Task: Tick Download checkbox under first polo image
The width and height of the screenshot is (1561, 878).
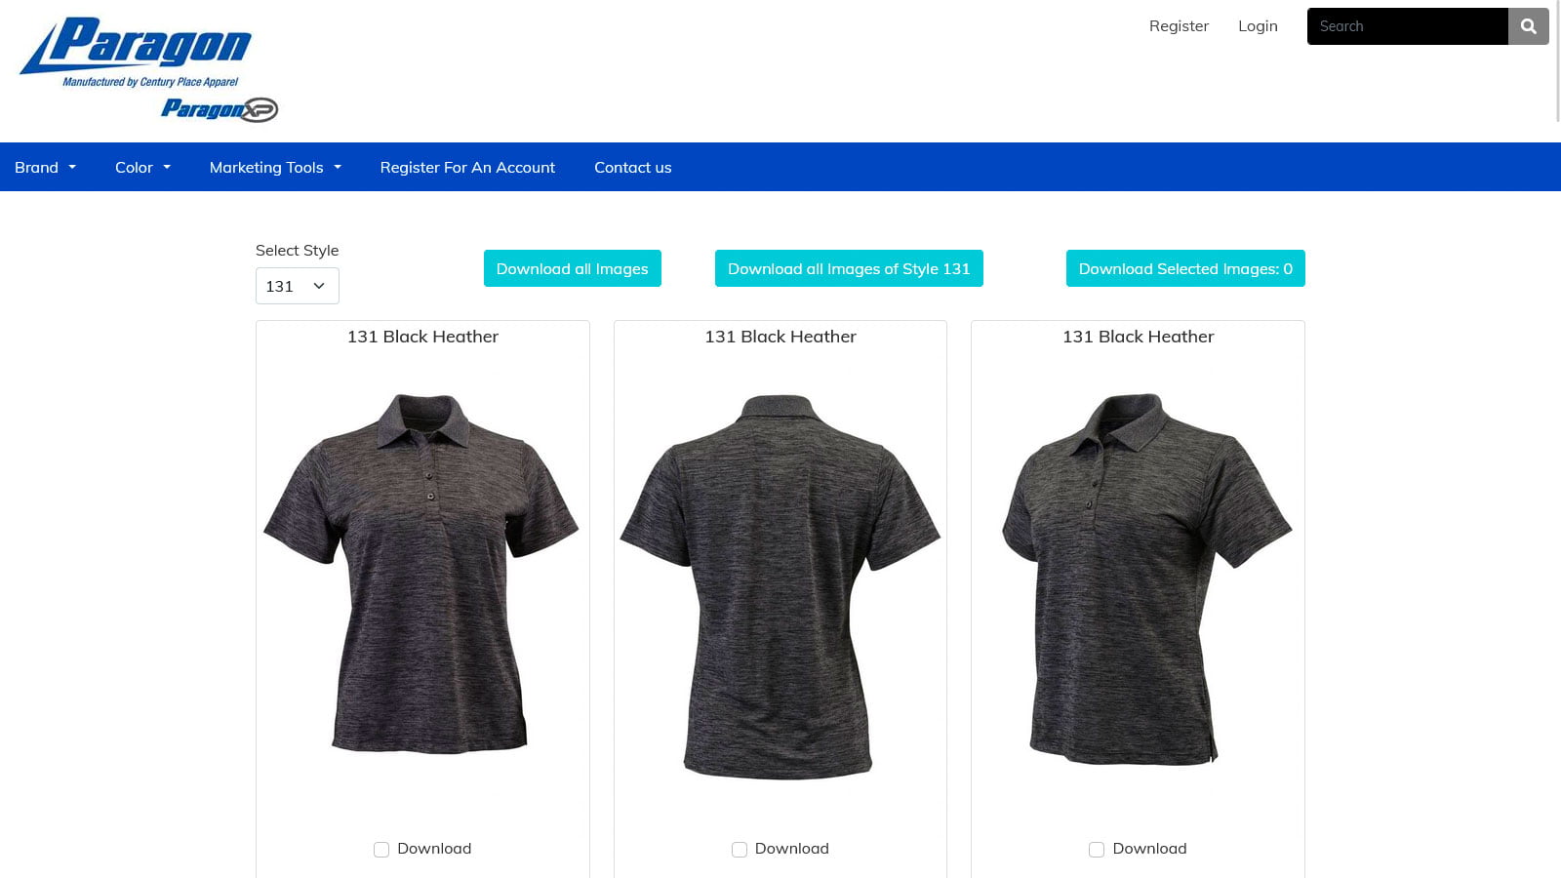Action: pos(381,850)
